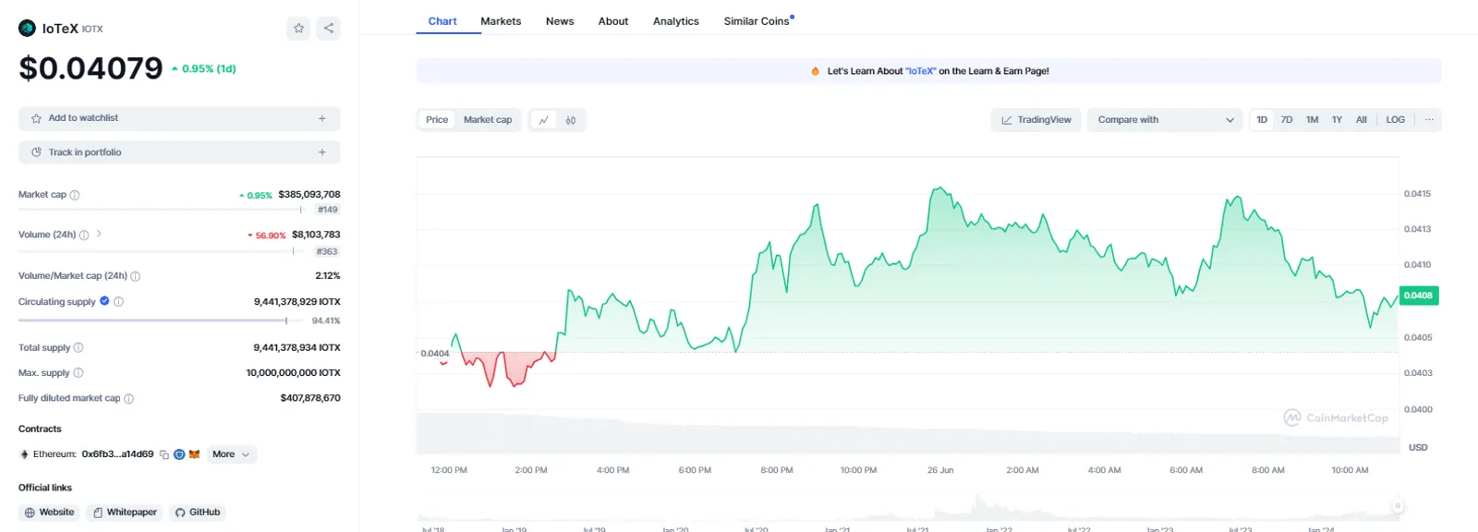Open the Market cap info tooltip icon
1478x532 pixels.
(75, 195)
